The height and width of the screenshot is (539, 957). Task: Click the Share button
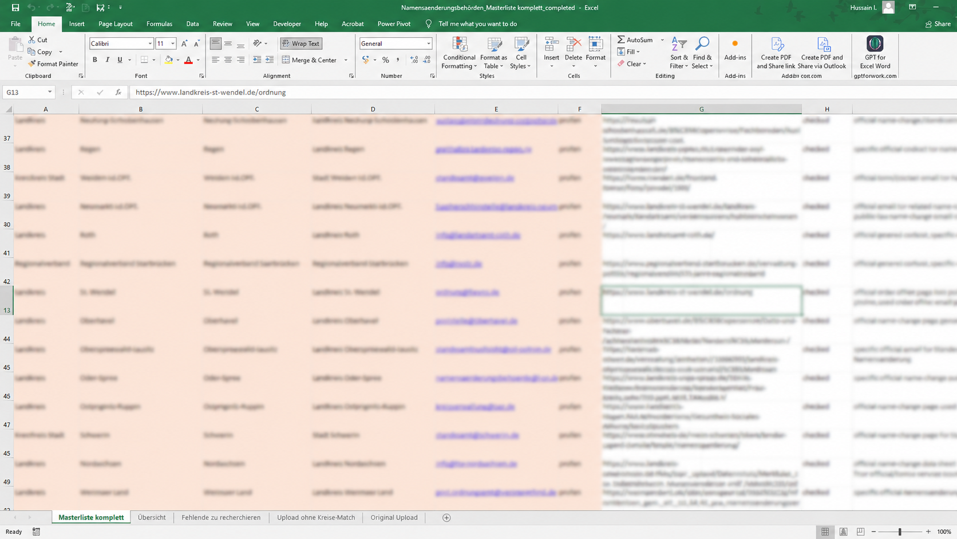[938, 24]
